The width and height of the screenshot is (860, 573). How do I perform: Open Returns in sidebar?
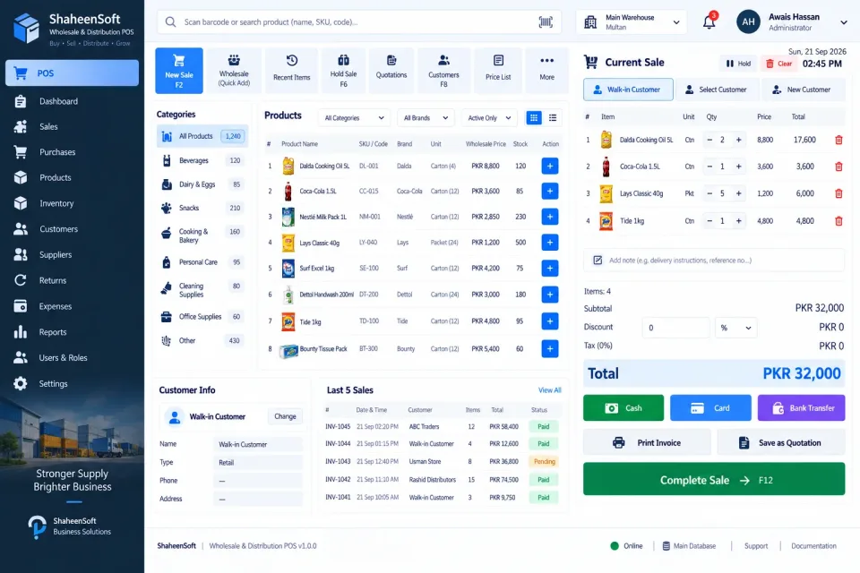tap(72, 281)
